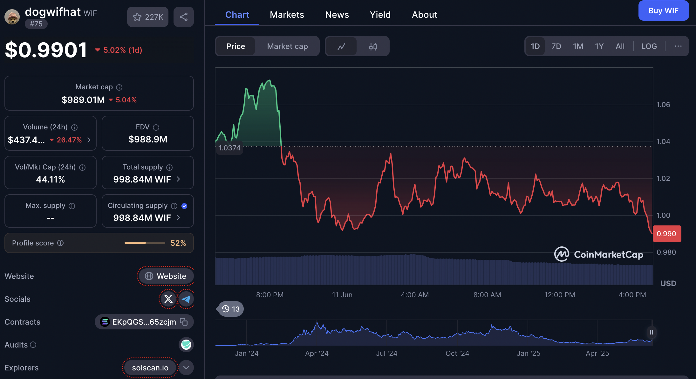Select the 1D time range
Viewport: 696px width, 379px height.
click(x=535, y=46)
